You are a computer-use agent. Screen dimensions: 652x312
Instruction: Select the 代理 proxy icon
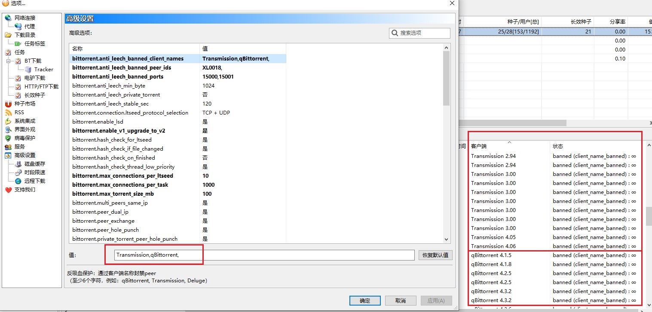point(18,26)
